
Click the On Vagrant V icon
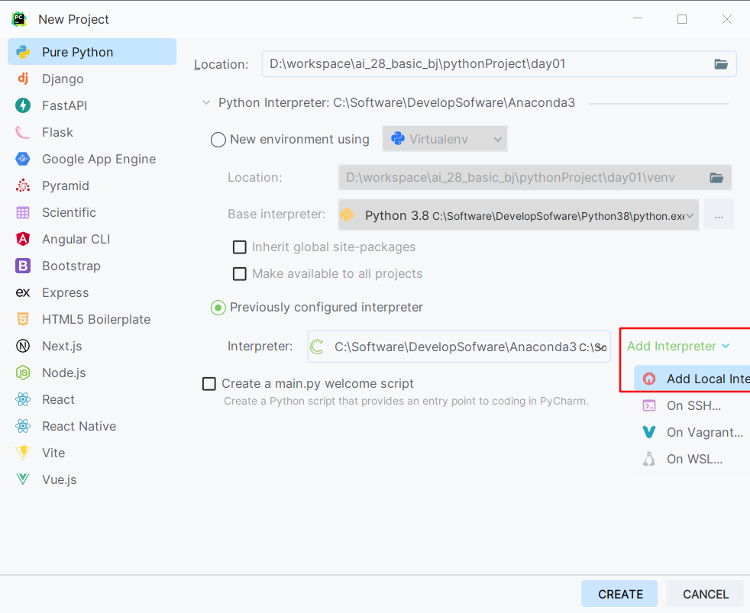[x=649, y=432]
